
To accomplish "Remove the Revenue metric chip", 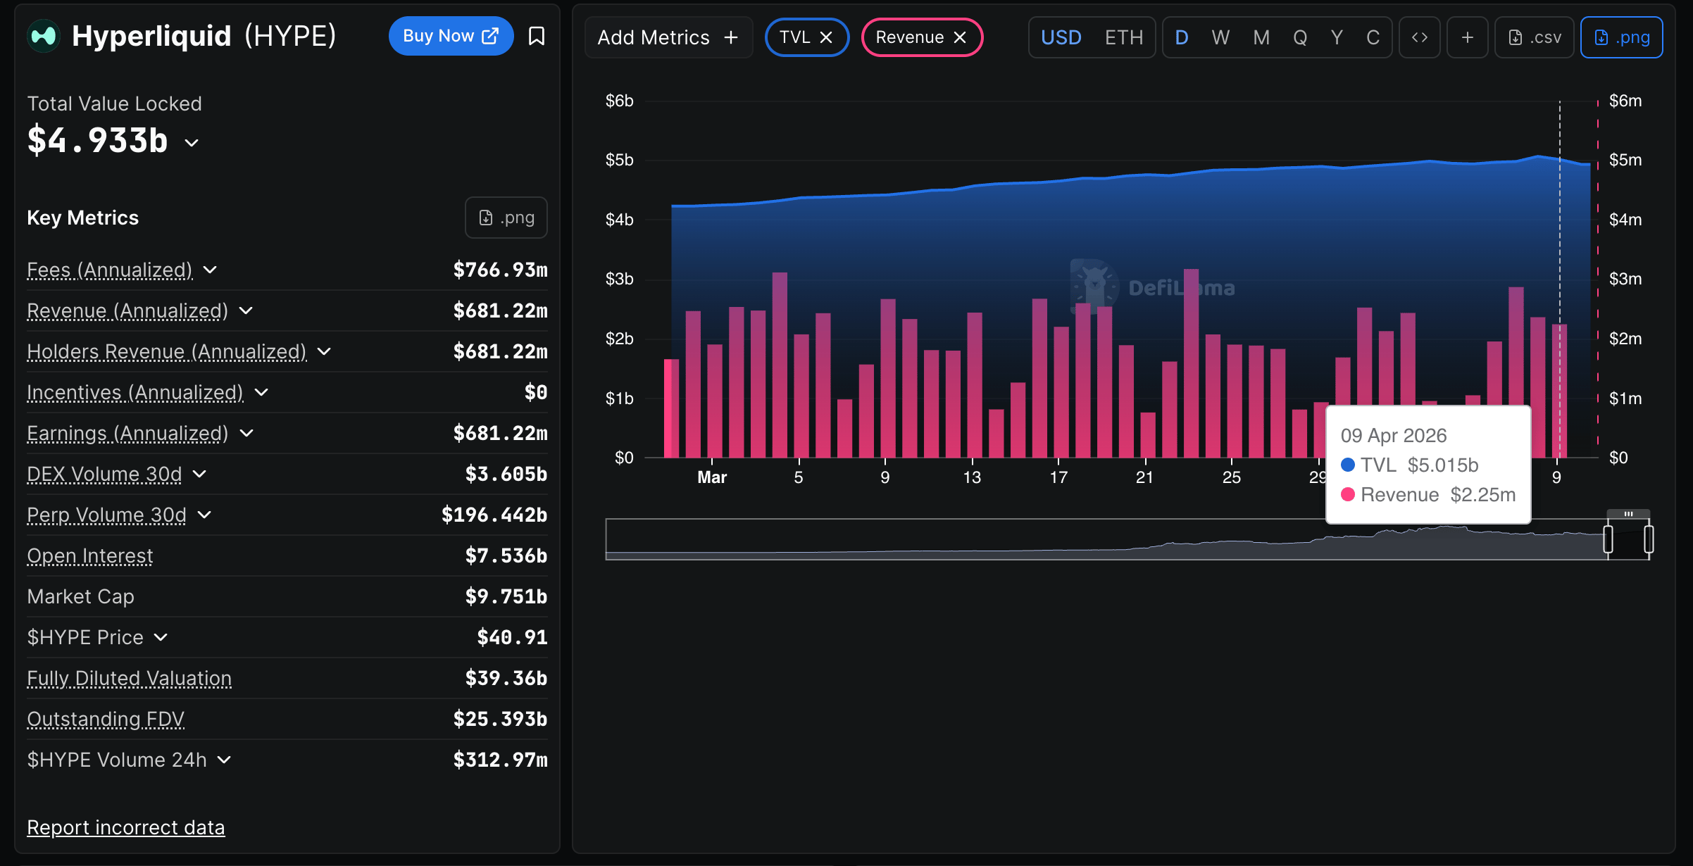I will [x=960, y=37].
